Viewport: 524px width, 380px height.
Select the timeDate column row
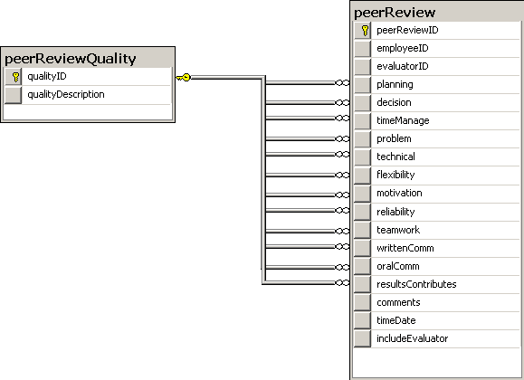[437, 320]
